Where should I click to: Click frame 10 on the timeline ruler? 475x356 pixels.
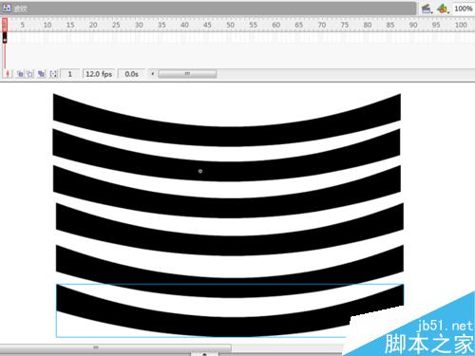pyautogui.click(x=47, y=25)
